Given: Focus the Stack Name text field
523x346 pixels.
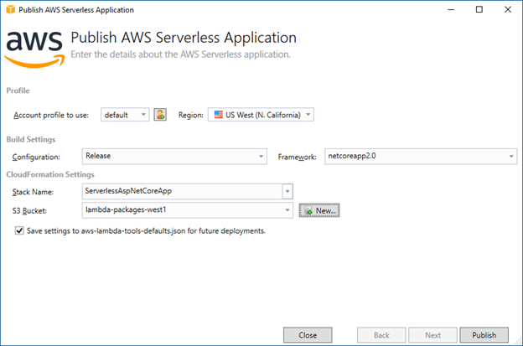Looking at the screenshot, I should point(182,191).
